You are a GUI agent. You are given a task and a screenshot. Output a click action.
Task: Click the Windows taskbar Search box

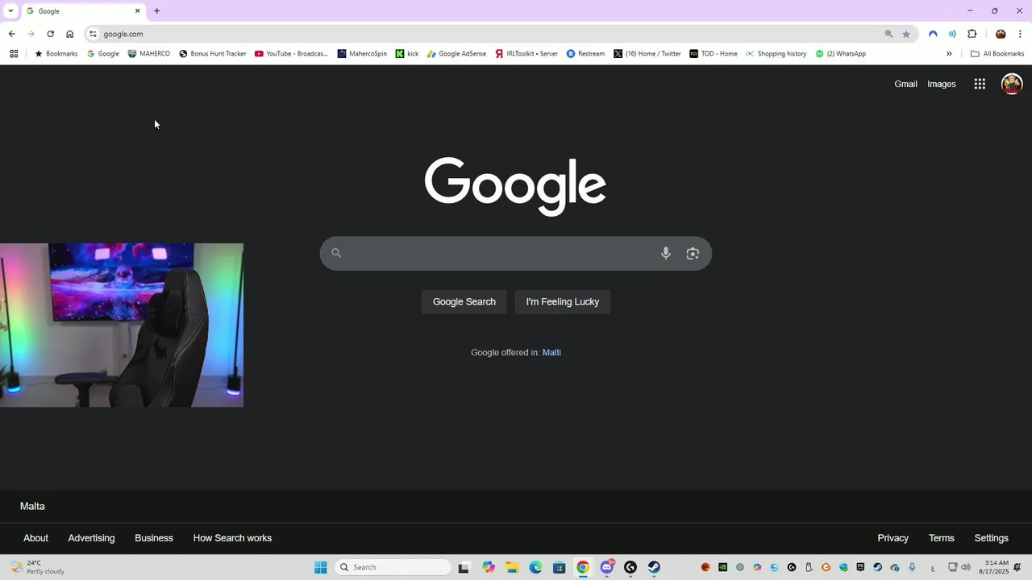[x=393, y=567]
